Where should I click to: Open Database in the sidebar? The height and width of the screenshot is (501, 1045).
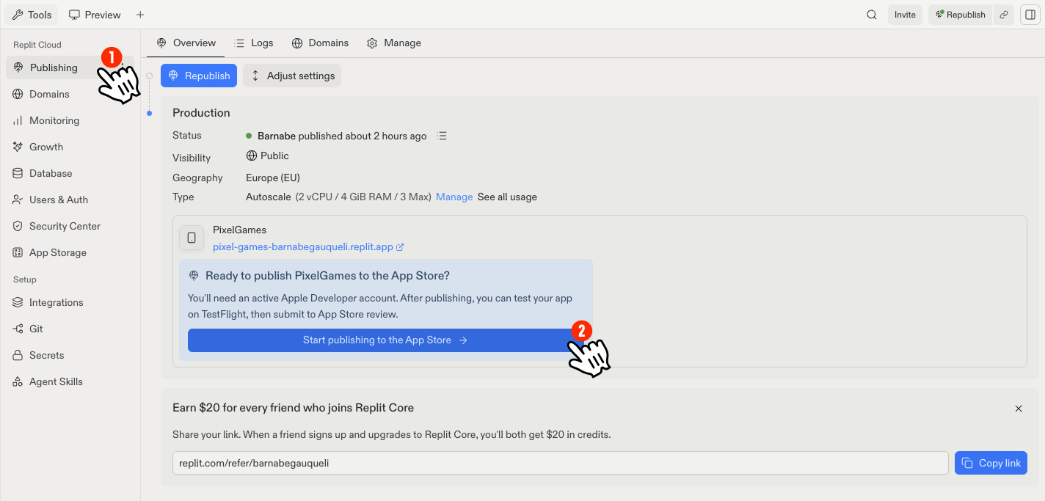[70, 173]
